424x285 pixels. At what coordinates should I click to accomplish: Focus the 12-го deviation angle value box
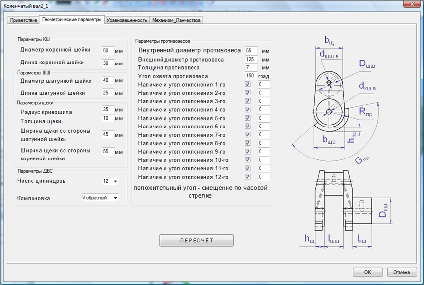click(x=263, y=177)
